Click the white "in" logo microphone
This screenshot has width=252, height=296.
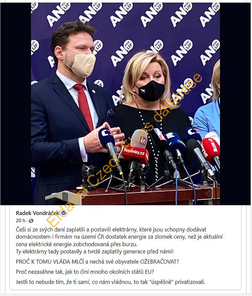point(139,139)
